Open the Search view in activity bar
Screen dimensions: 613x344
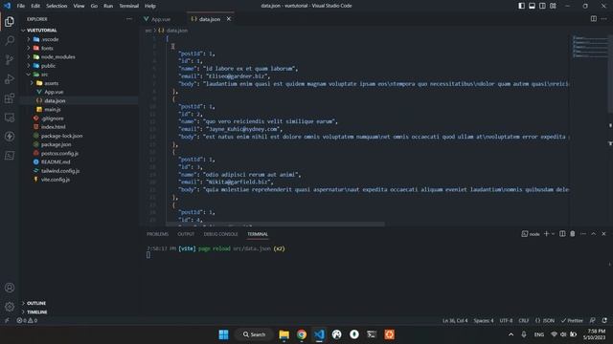[10, 40]
